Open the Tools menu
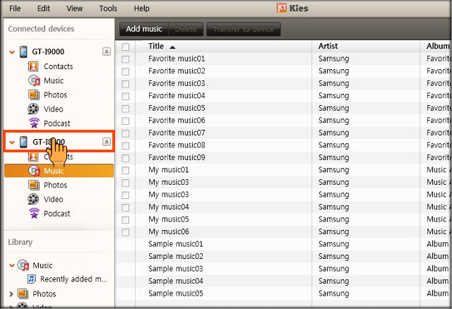 pos(108,8)
